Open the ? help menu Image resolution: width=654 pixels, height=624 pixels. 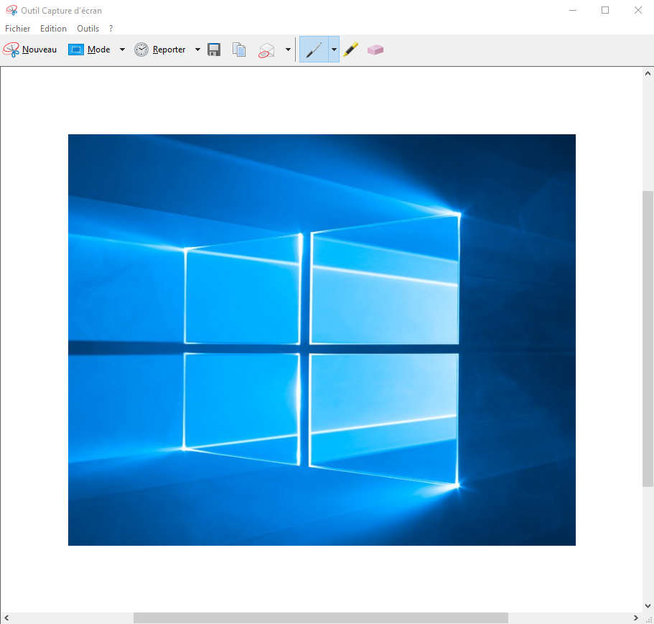[x=111, y=29]
